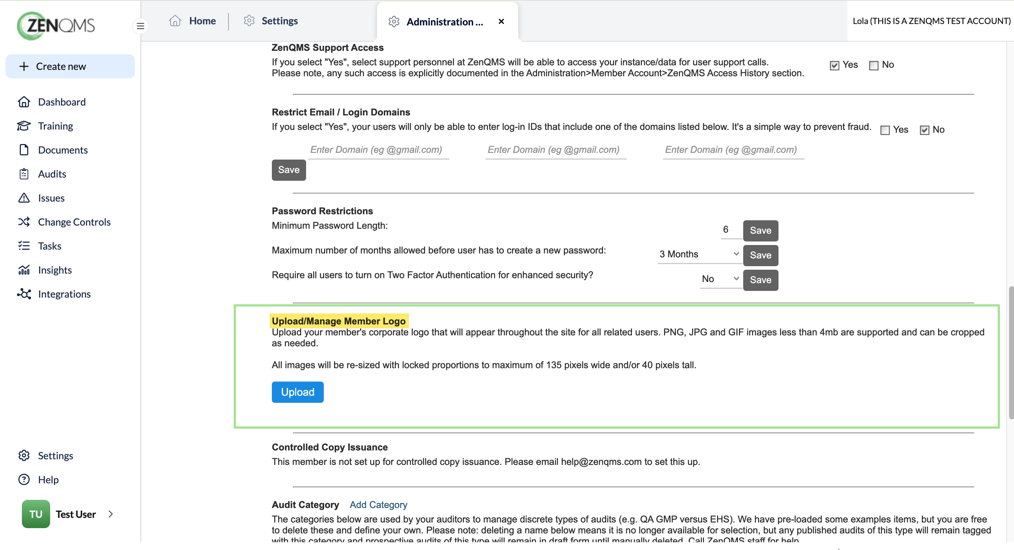Screen dimensions: 1014x550
Task: Click the ZenQMS Support Access heading
Action: tap(328, 48)
